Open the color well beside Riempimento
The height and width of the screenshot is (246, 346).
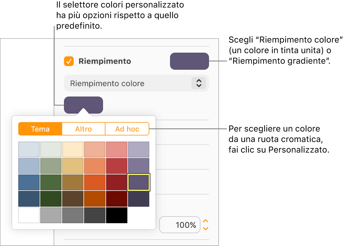coord(189,61)
